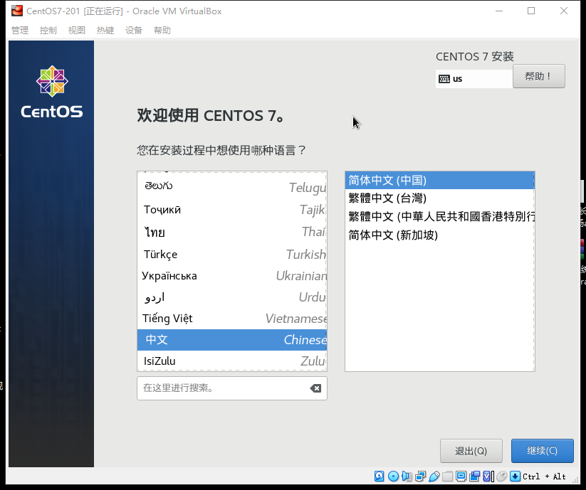This screenshot has width=586, height=490.
Task: Open the 控制 menu
Action: 48,31
